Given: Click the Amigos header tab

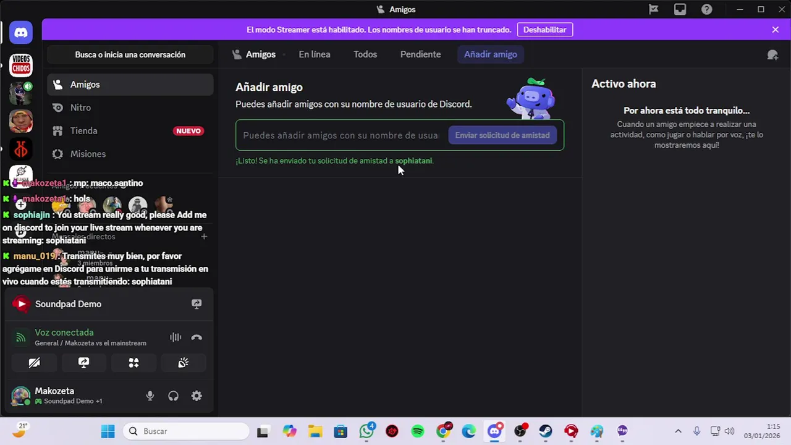Looking at the screenshot, I should [254, 54].
